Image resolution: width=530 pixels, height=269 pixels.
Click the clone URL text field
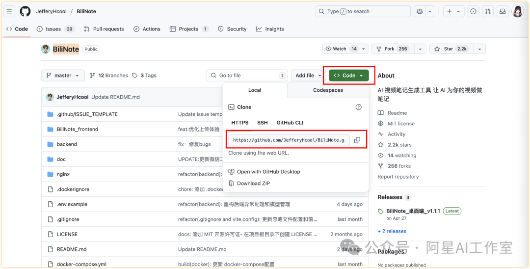289,140
